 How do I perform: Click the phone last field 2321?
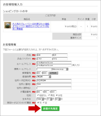[x=53, y=92]
